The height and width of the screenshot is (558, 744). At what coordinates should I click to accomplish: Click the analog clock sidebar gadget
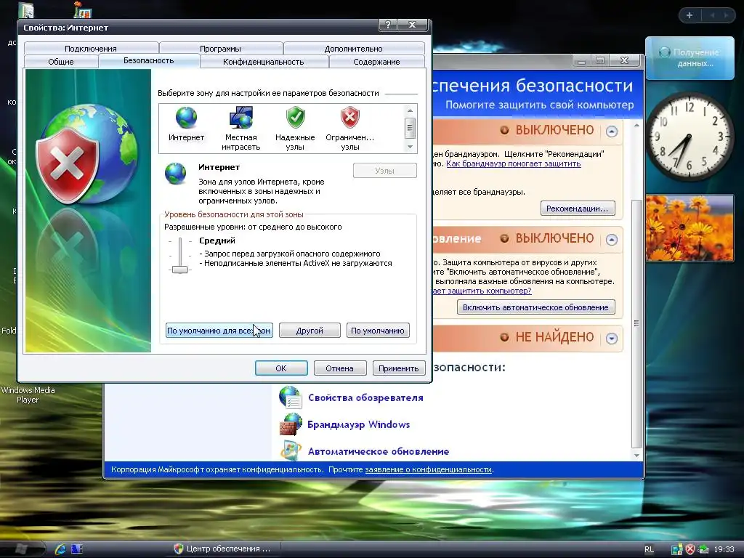689,137
